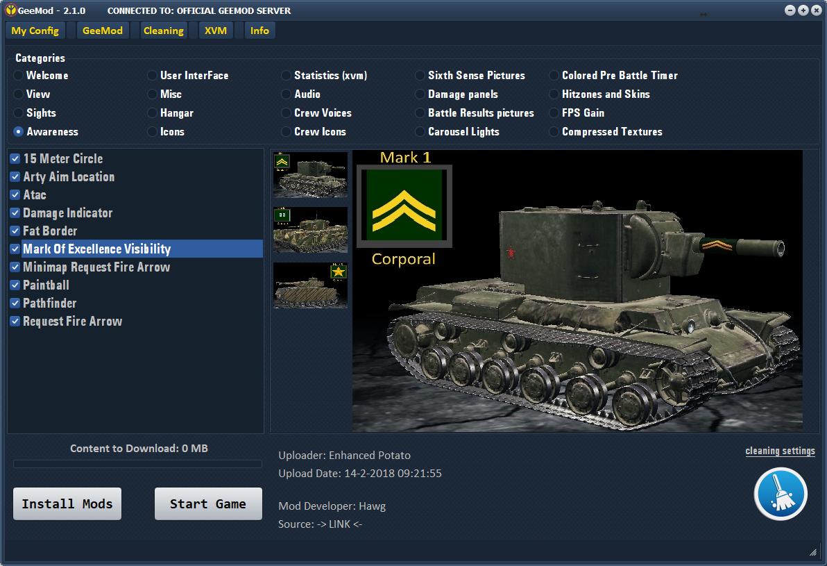
Task: Uncheck the 15 Meter Circle checkbox
Action: [x=15, y=158]
